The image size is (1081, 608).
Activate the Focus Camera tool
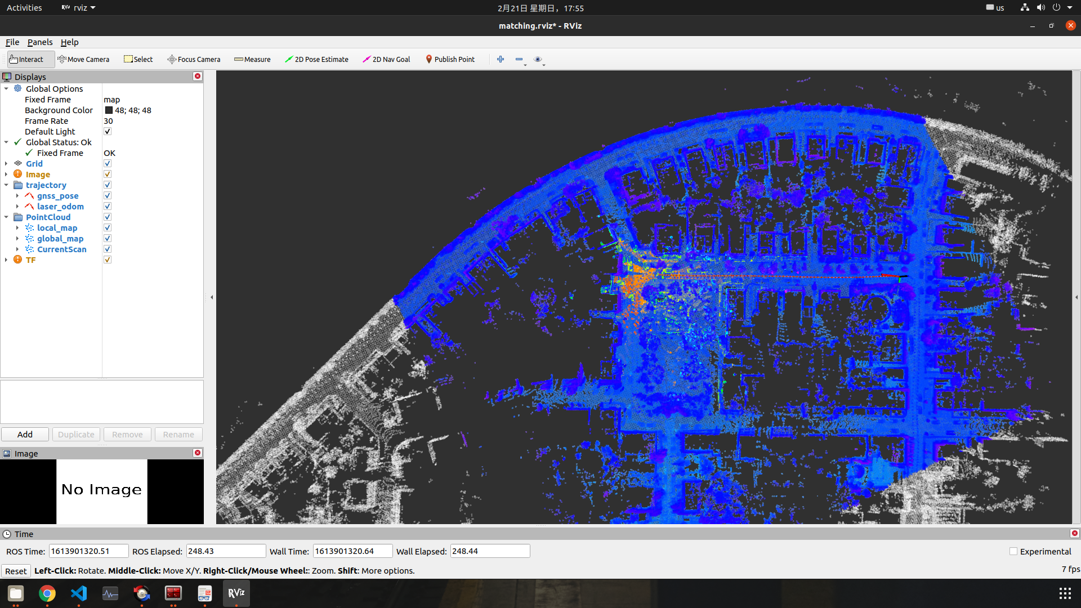point(194,59)
